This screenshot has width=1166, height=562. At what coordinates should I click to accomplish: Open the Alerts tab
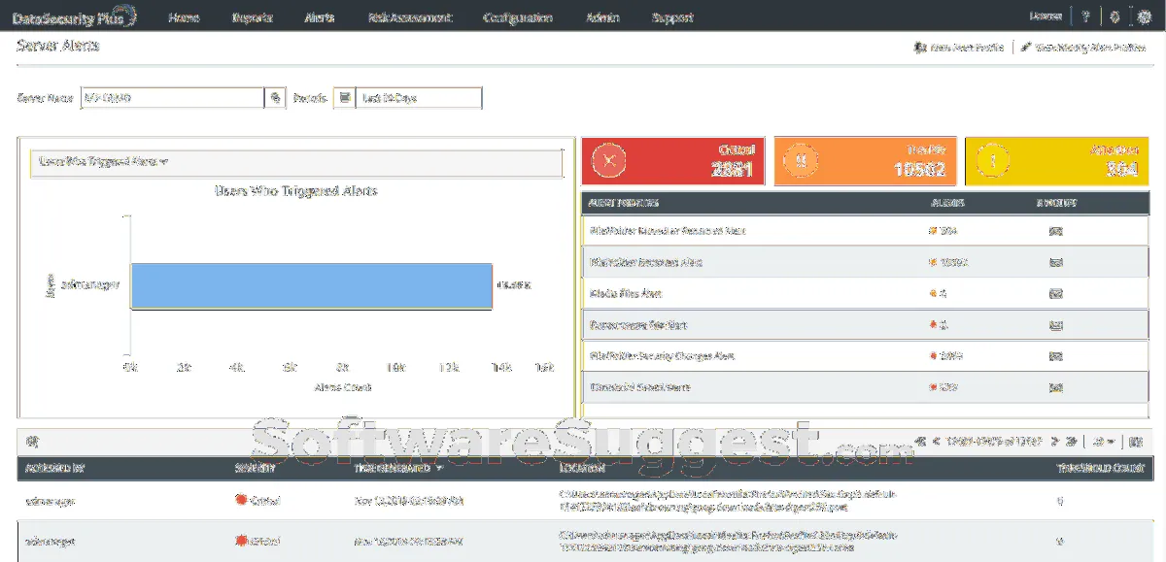(x=321, y=17)
